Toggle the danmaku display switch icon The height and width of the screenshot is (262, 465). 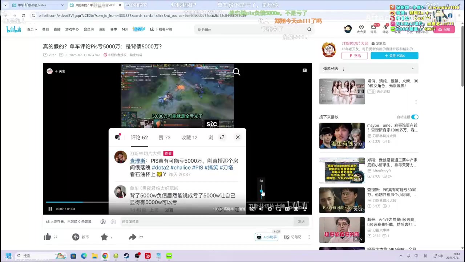click(103, 221)
